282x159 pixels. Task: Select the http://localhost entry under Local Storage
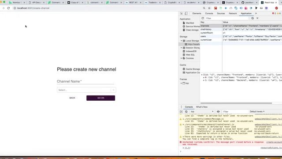(192, 44)
